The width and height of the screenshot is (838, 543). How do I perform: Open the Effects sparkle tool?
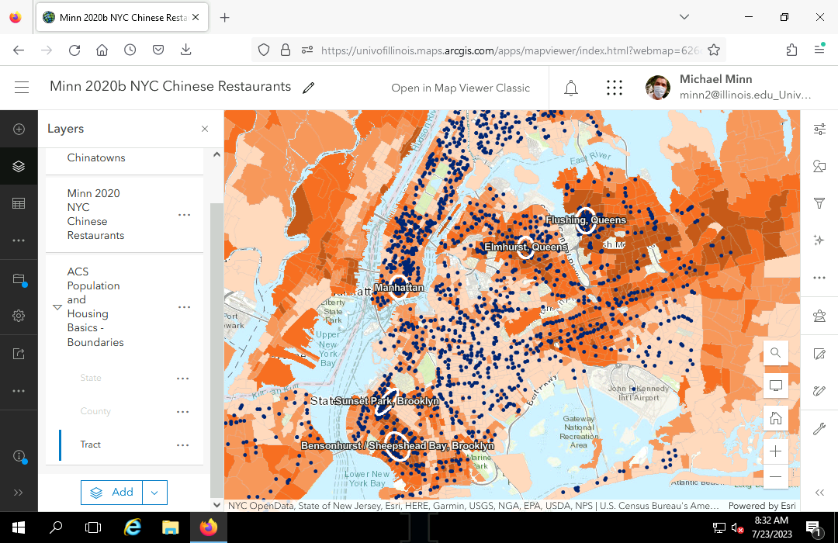(819, 240)
